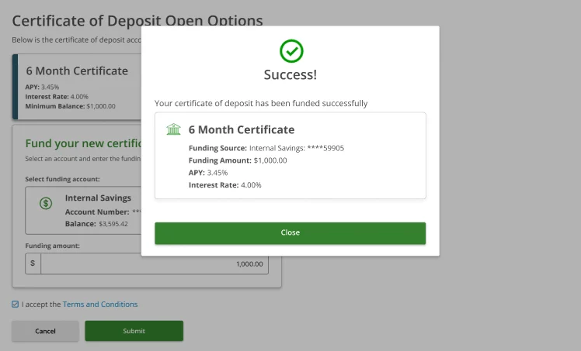Click the Cancel button
Viewport: 581px width, 351px height.
45,331
